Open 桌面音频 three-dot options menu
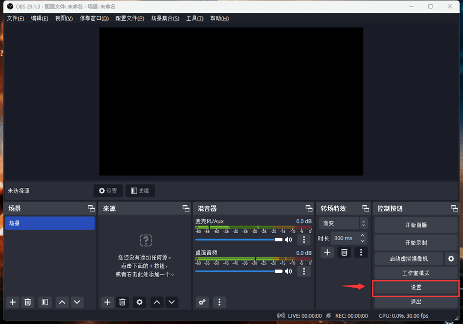Screen dimensions: 463x324 (304, 271)
